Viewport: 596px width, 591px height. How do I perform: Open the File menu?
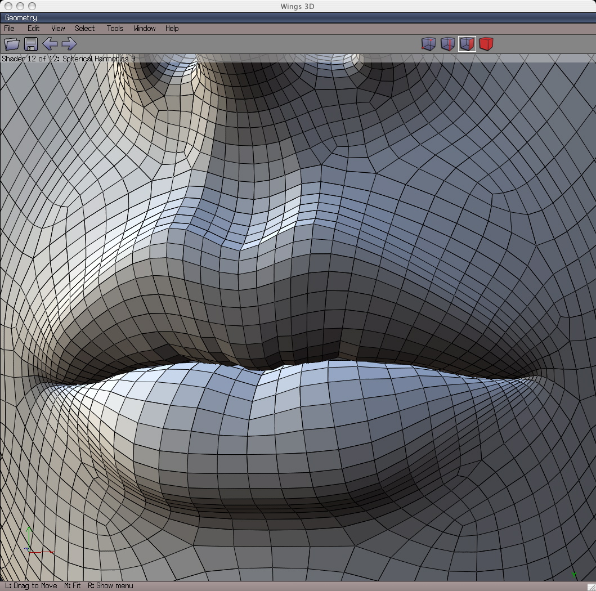(10, 28)
